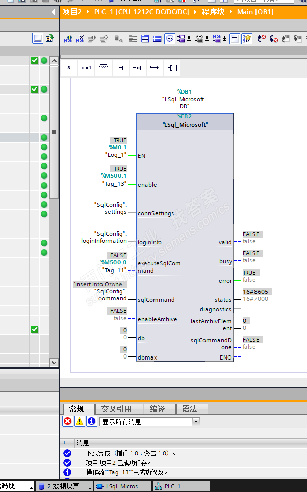Filter messages by information icon
The height and width of the screenshot is (492, 307).
[x=91, y=421]
